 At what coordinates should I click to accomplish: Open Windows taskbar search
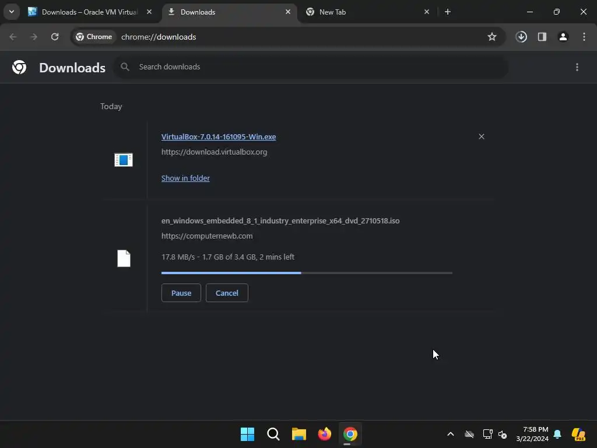click(x=273, y=434)
